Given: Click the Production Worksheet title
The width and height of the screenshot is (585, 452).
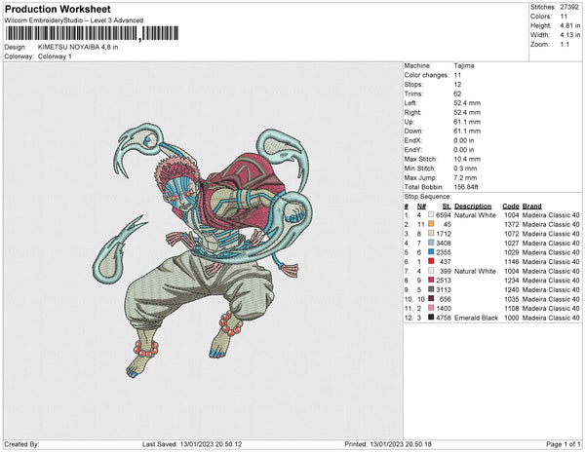Looking at the screenshot, I should pyautogui.click(x=58, y=9).
